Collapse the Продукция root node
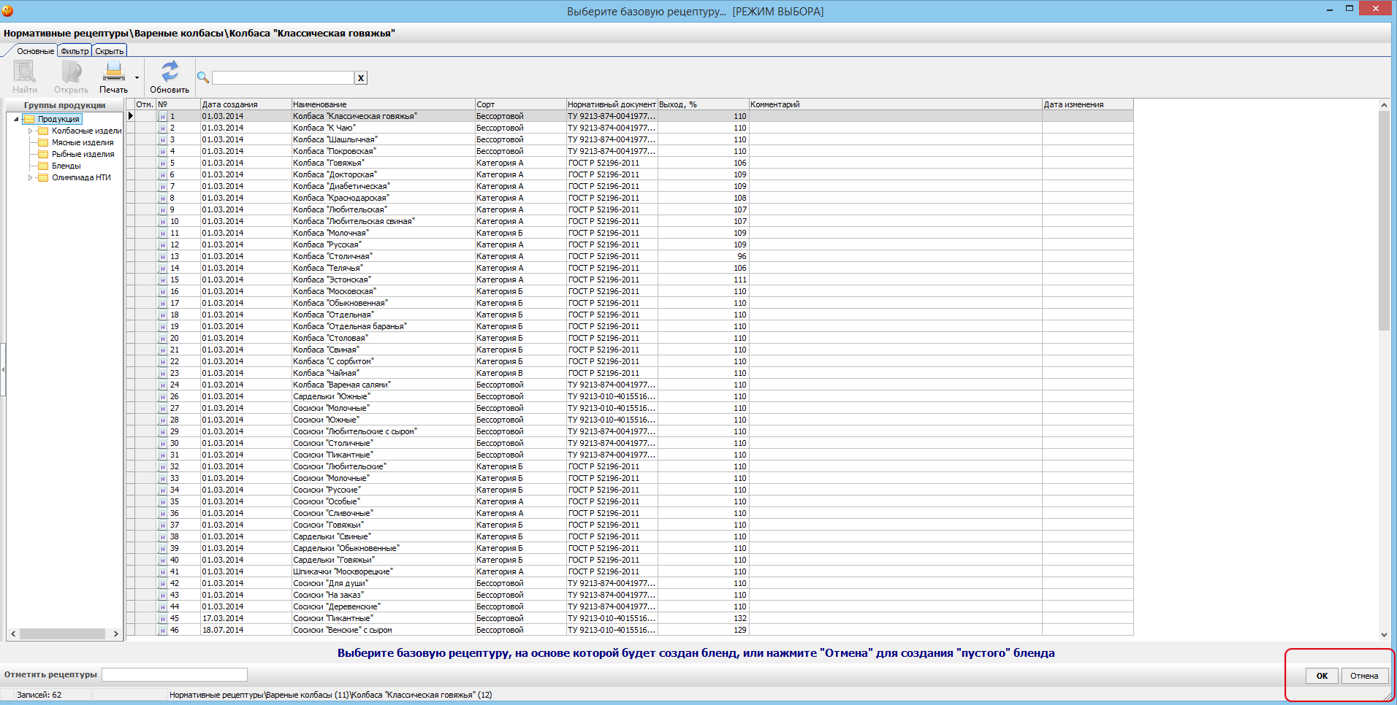The width and height of the screenshot is (1397, 705). click(x=16, y=119)
